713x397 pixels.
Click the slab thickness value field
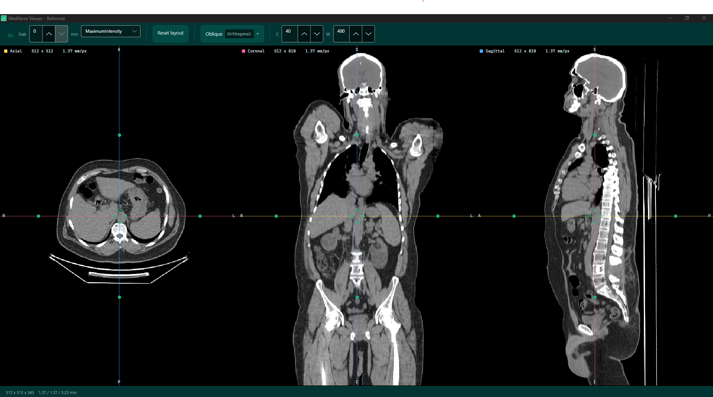pyautogui.click(x=36, y=34)
